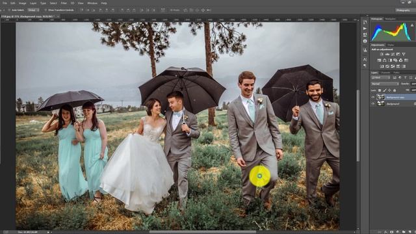
Task: Add a Black & White adjustment
Action: point(390,60)
